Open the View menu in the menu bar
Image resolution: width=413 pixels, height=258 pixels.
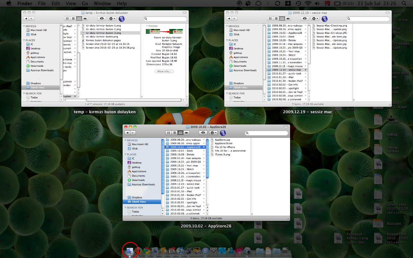coord(71,4)
